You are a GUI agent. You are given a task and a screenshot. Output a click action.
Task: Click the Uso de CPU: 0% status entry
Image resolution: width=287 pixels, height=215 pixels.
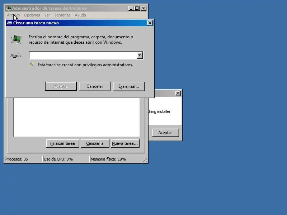pyautogui.click(x=66, y=159)
